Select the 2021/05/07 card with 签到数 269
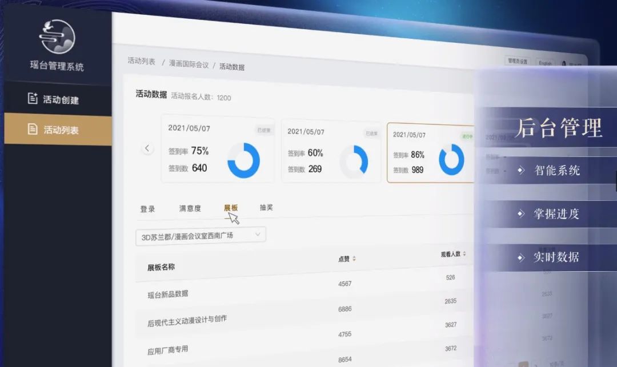Viewport: 617px width, 367px height. (x=331, y=152)
